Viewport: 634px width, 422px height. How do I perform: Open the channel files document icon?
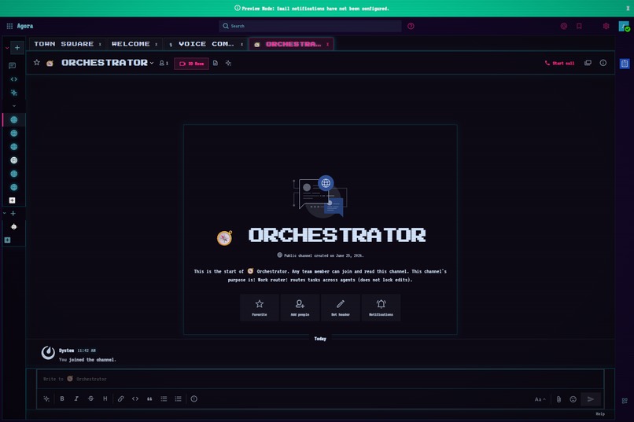[x=215, y=63]
